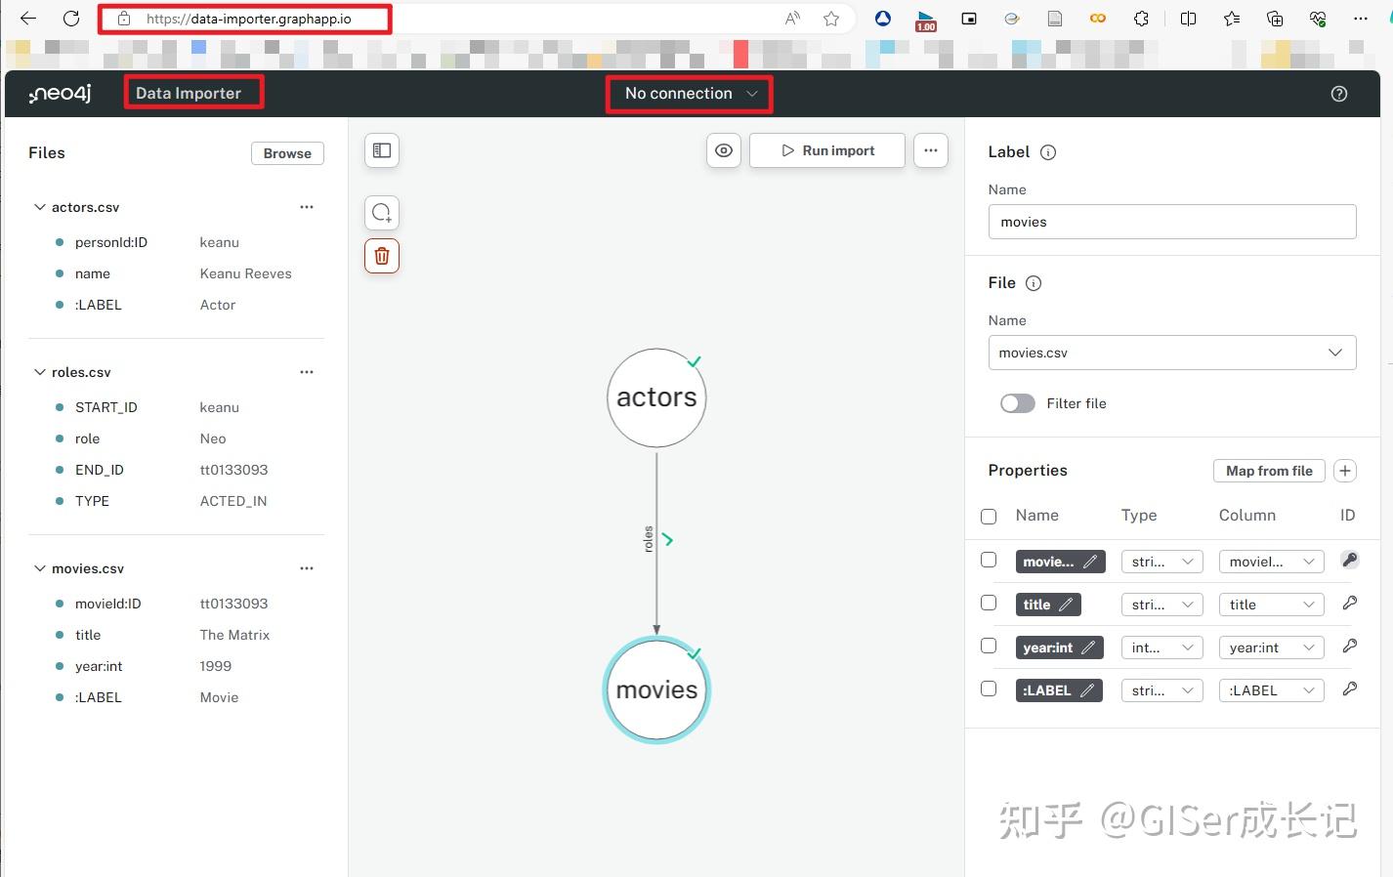Toggle the left files panel sidebar icon

tap(381, 150)
